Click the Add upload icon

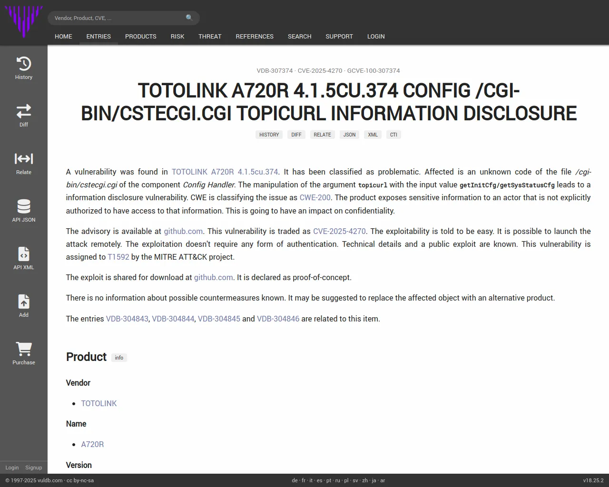coord(24,306)
